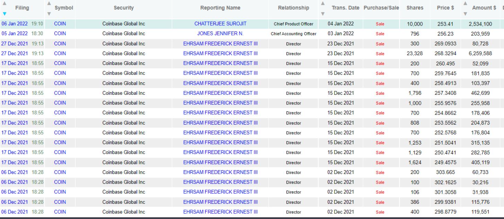
Task: Select the 1,253 shares cell
Action: [x=415, y=143]
